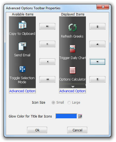Screen dimensions: 116x142
Task: Select the Refresh Greeks icon
Action: pyautogui.click(x=73, y=27)
